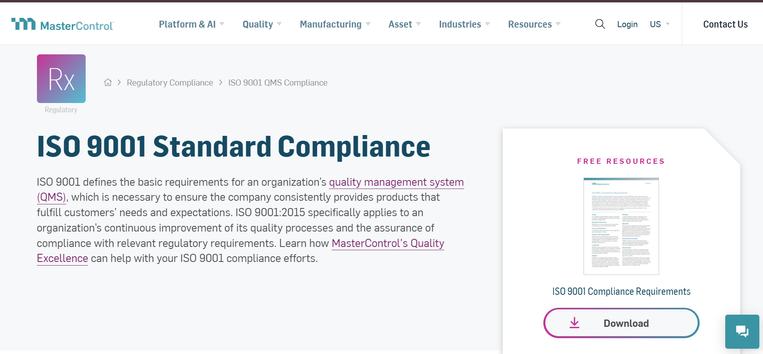Image resolution: width=763 pixels, height=354 pixels.
Task: Open the (QMS) link
Action: [51, 197]
